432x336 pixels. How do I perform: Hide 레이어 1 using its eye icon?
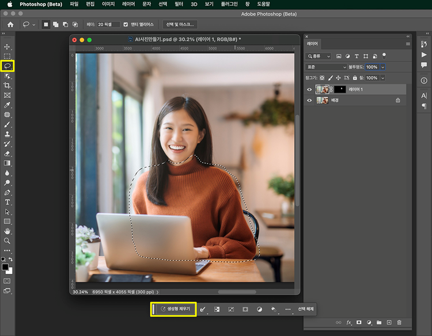310,90
